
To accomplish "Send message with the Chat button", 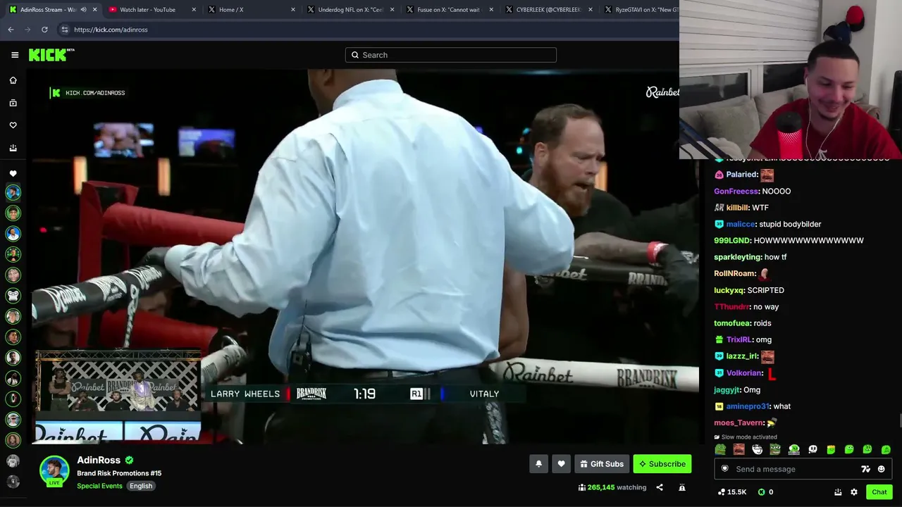I will click(x=879, y=492).
